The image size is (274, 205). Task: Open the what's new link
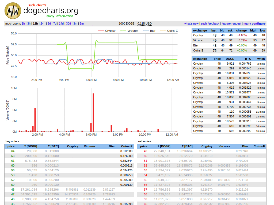click(x=191, y=23)
